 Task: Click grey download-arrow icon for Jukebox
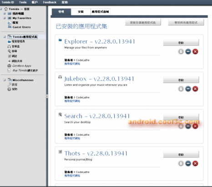pos(181,89)
